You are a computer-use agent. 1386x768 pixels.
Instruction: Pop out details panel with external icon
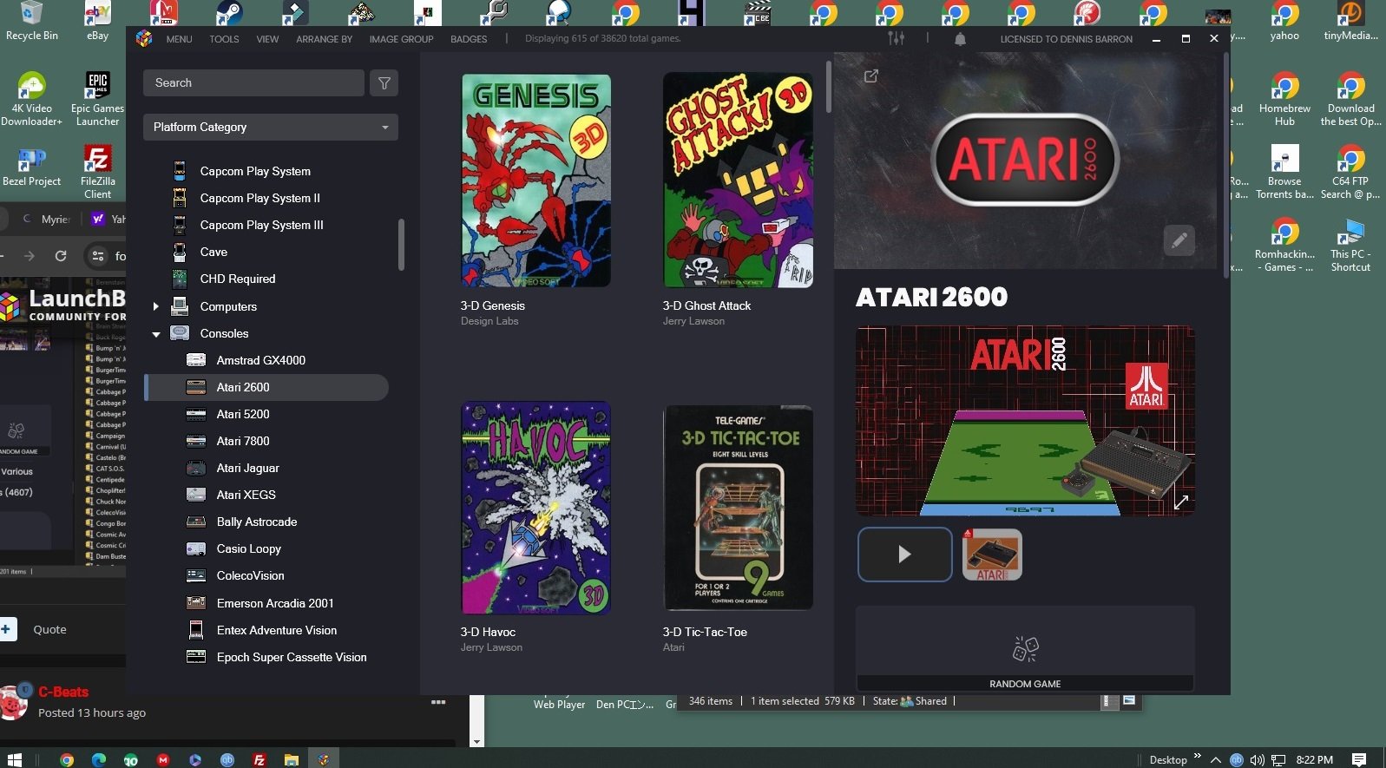tap(871, 76)
